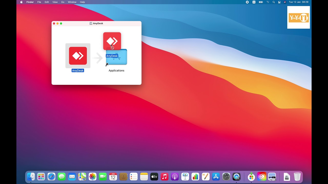Close the AnyDesk installer window
328x184 pixels.
coord(54,24)
